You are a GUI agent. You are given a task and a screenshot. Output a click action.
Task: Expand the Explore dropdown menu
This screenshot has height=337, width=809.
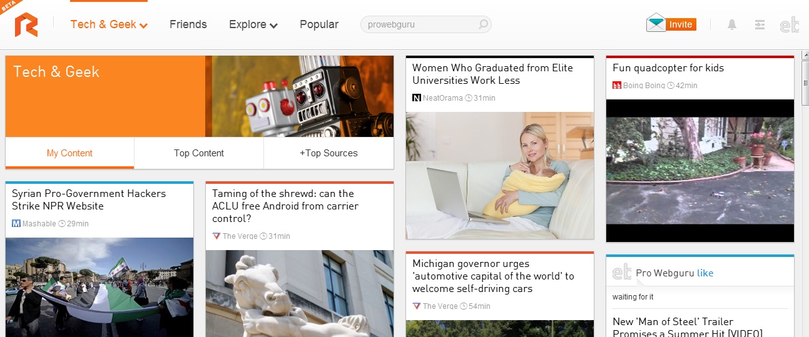(253, 24)
